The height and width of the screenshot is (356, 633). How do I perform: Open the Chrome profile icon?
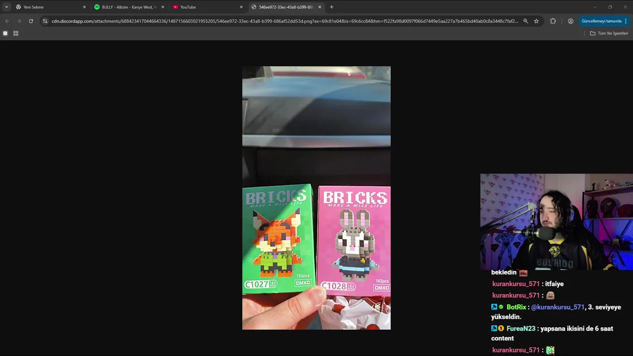[x=571, y=21]
